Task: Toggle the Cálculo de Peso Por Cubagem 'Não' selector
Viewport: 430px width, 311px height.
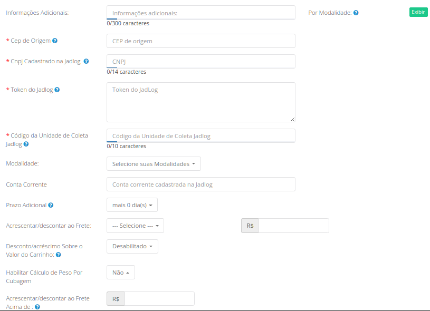Action: pos(120,273)
